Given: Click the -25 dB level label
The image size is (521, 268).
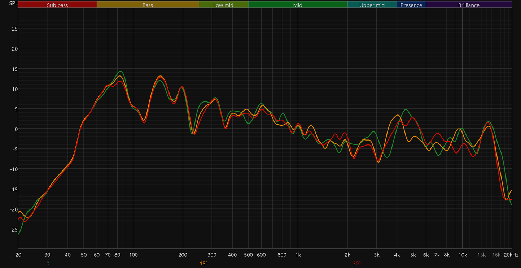Looking at the screenshot, I should point(14,229).
